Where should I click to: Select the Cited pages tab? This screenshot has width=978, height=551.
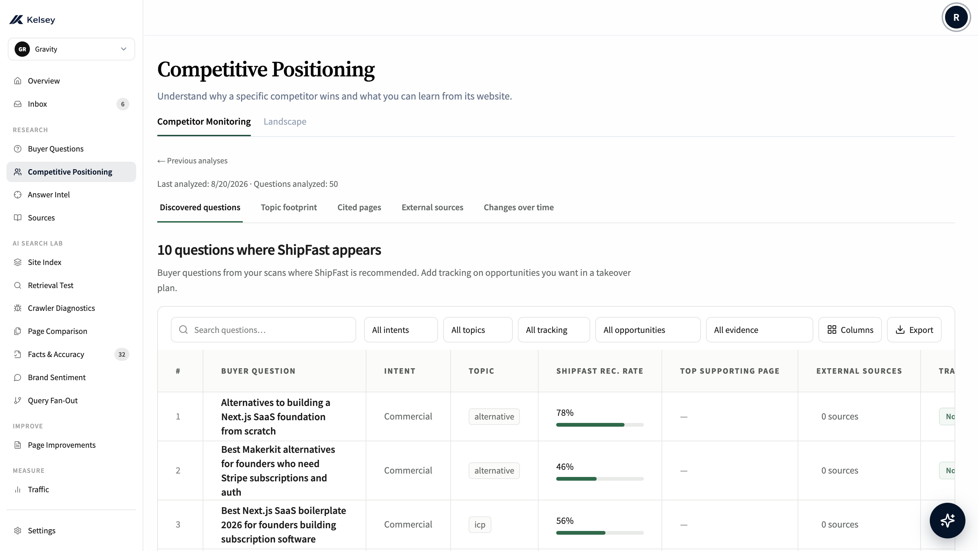click(359, 207)
